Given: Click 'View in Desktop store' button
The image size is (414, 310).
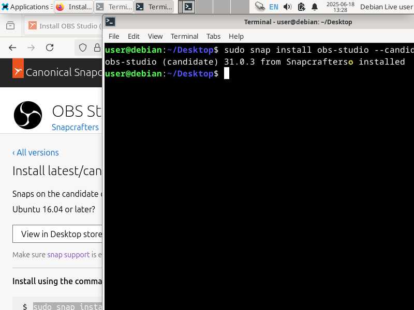Looking at the screenshot, I should point(57,234).
